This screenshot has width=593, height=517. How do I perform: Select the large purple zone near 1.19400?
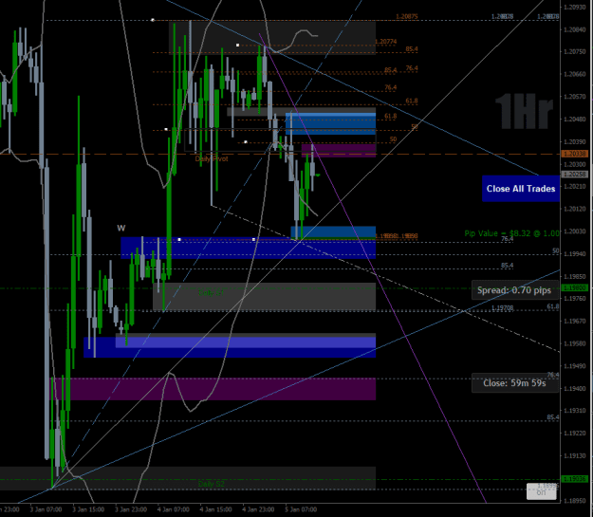(x=213, y=389)
